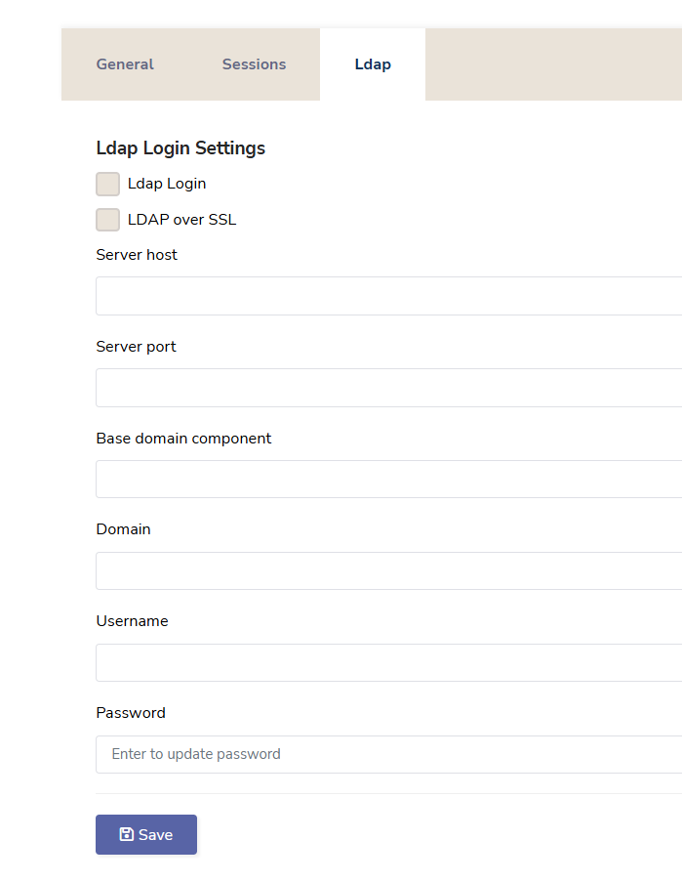Click into the Server port field
Viewport: 682px width, 882px height.
[388, 388]
